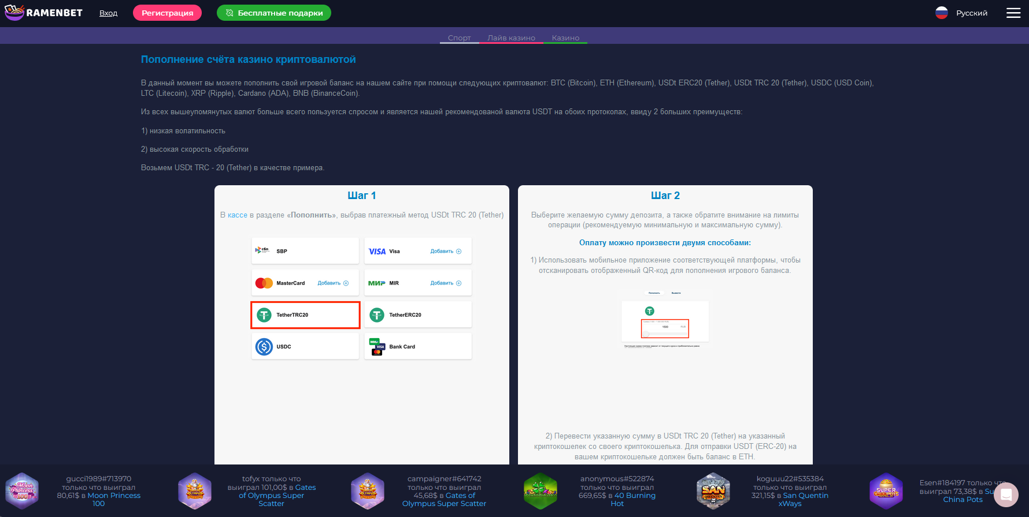This screenshot has width=1029, height=517.
Task: Click Добавить next to Visa
Action: (x=446, y=251)
